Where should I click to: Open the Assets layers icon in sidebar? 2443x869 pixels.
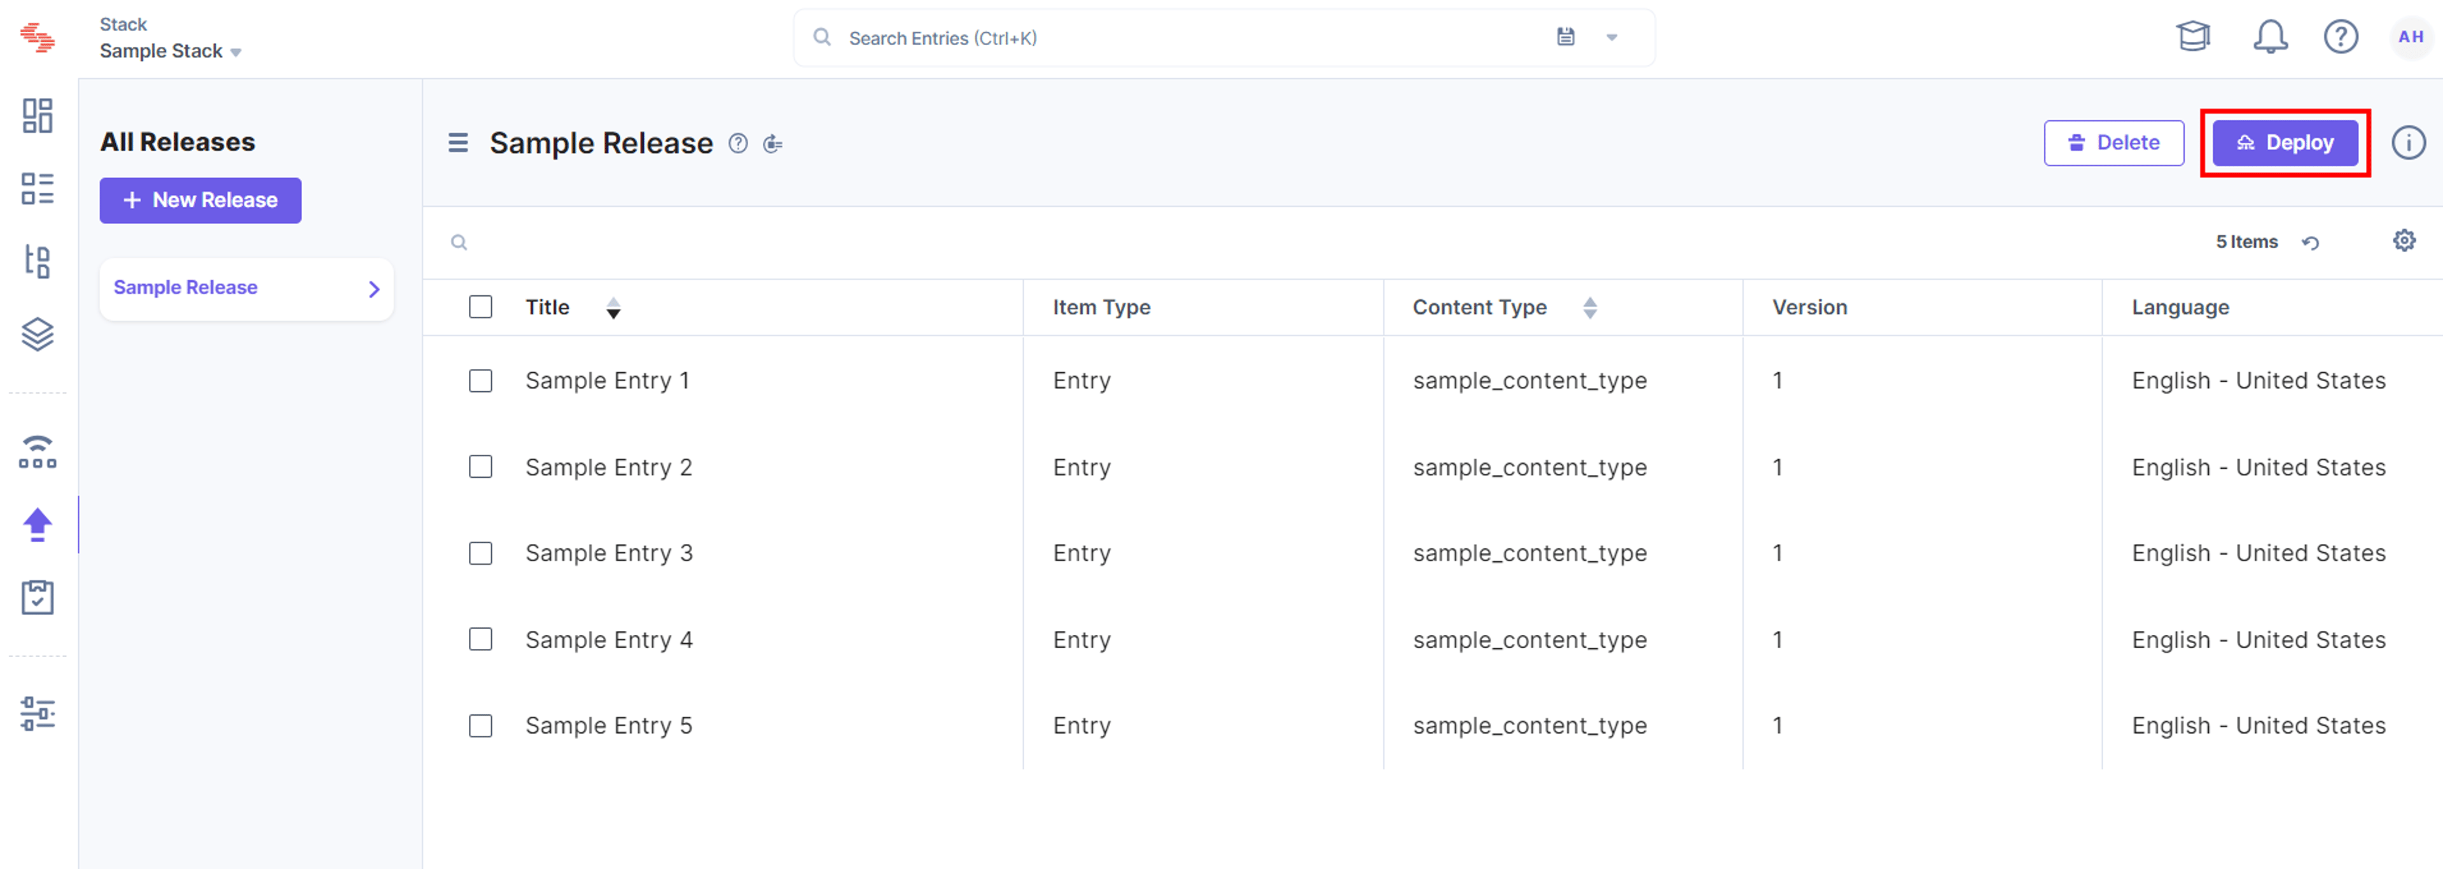point(38,334)
